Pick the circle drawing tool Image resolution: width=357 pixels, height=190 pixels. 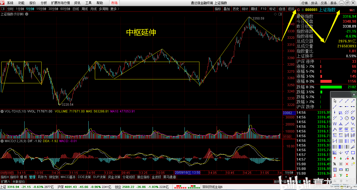coord(347,118)
